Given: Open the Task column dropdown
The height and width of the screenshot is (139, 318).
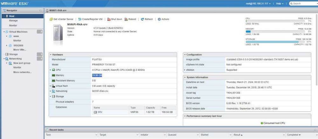Looking at the screenshot, I should point(96,135).
